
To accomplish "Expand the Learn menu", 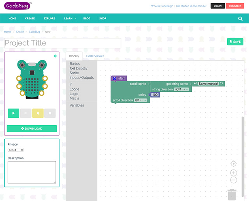I will (x=70, y=19).
